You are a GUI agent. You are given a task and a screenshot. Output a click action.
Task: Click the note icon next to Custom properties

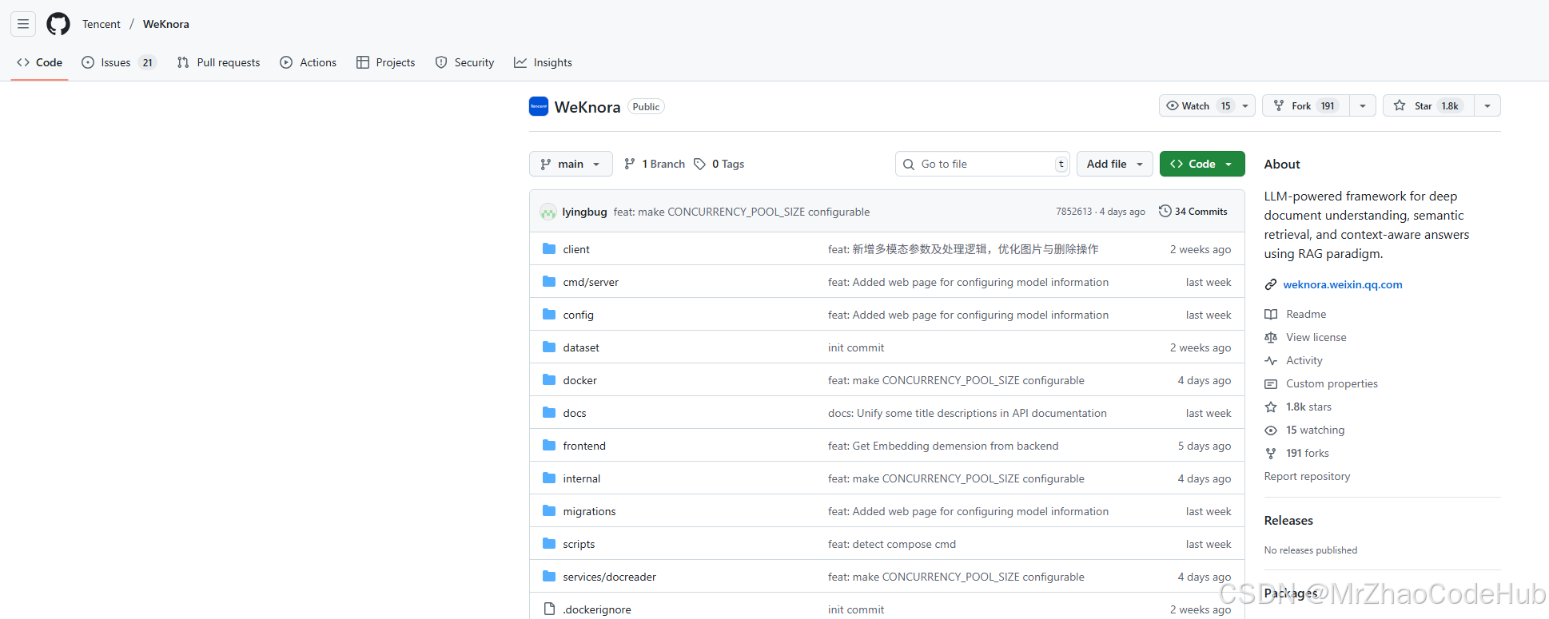(1271, 384)
